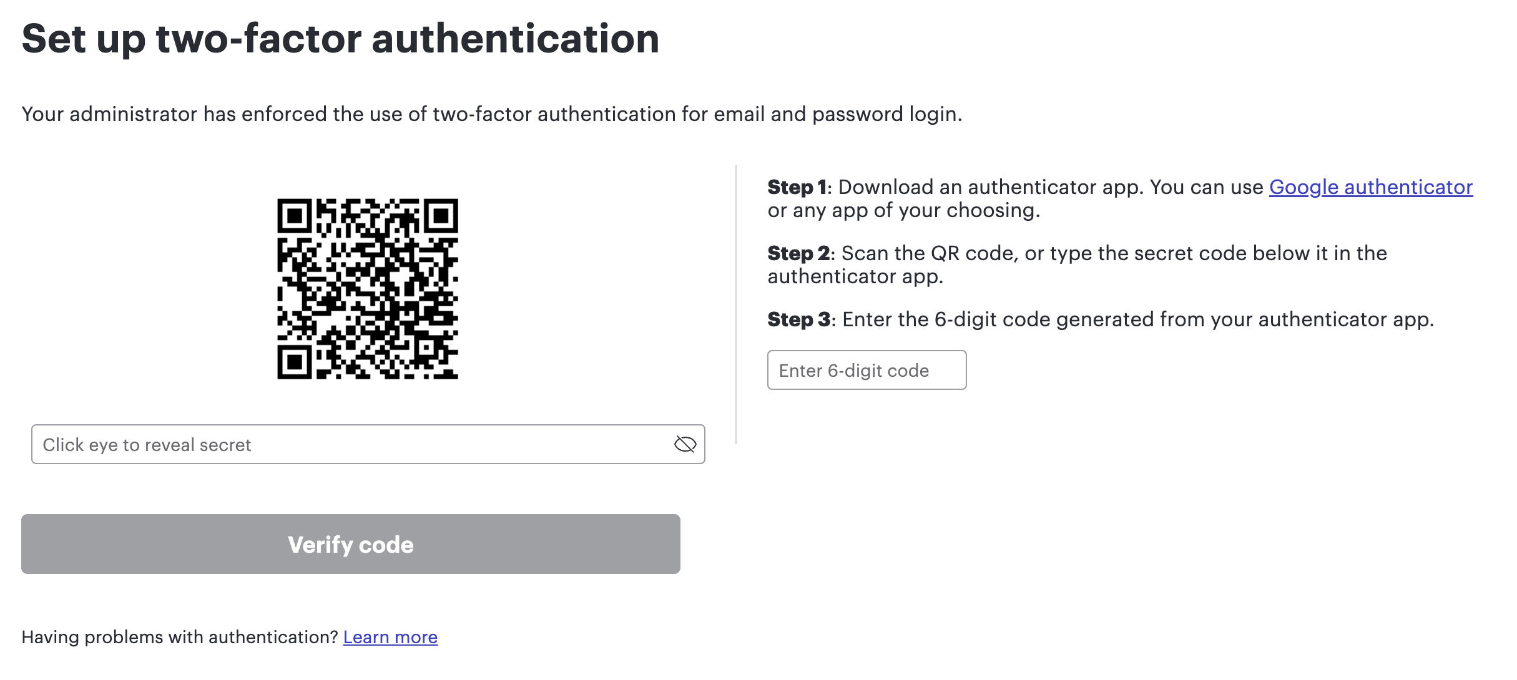Click the crossed-eye icon to reveal secret
The width and height of the screenshot is (1517, 680).
685,444
